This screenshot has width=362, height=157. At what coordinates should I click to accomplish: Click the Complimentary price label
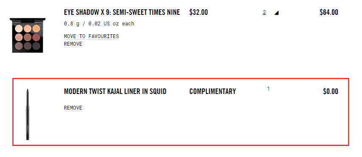(x=213, y=91)
